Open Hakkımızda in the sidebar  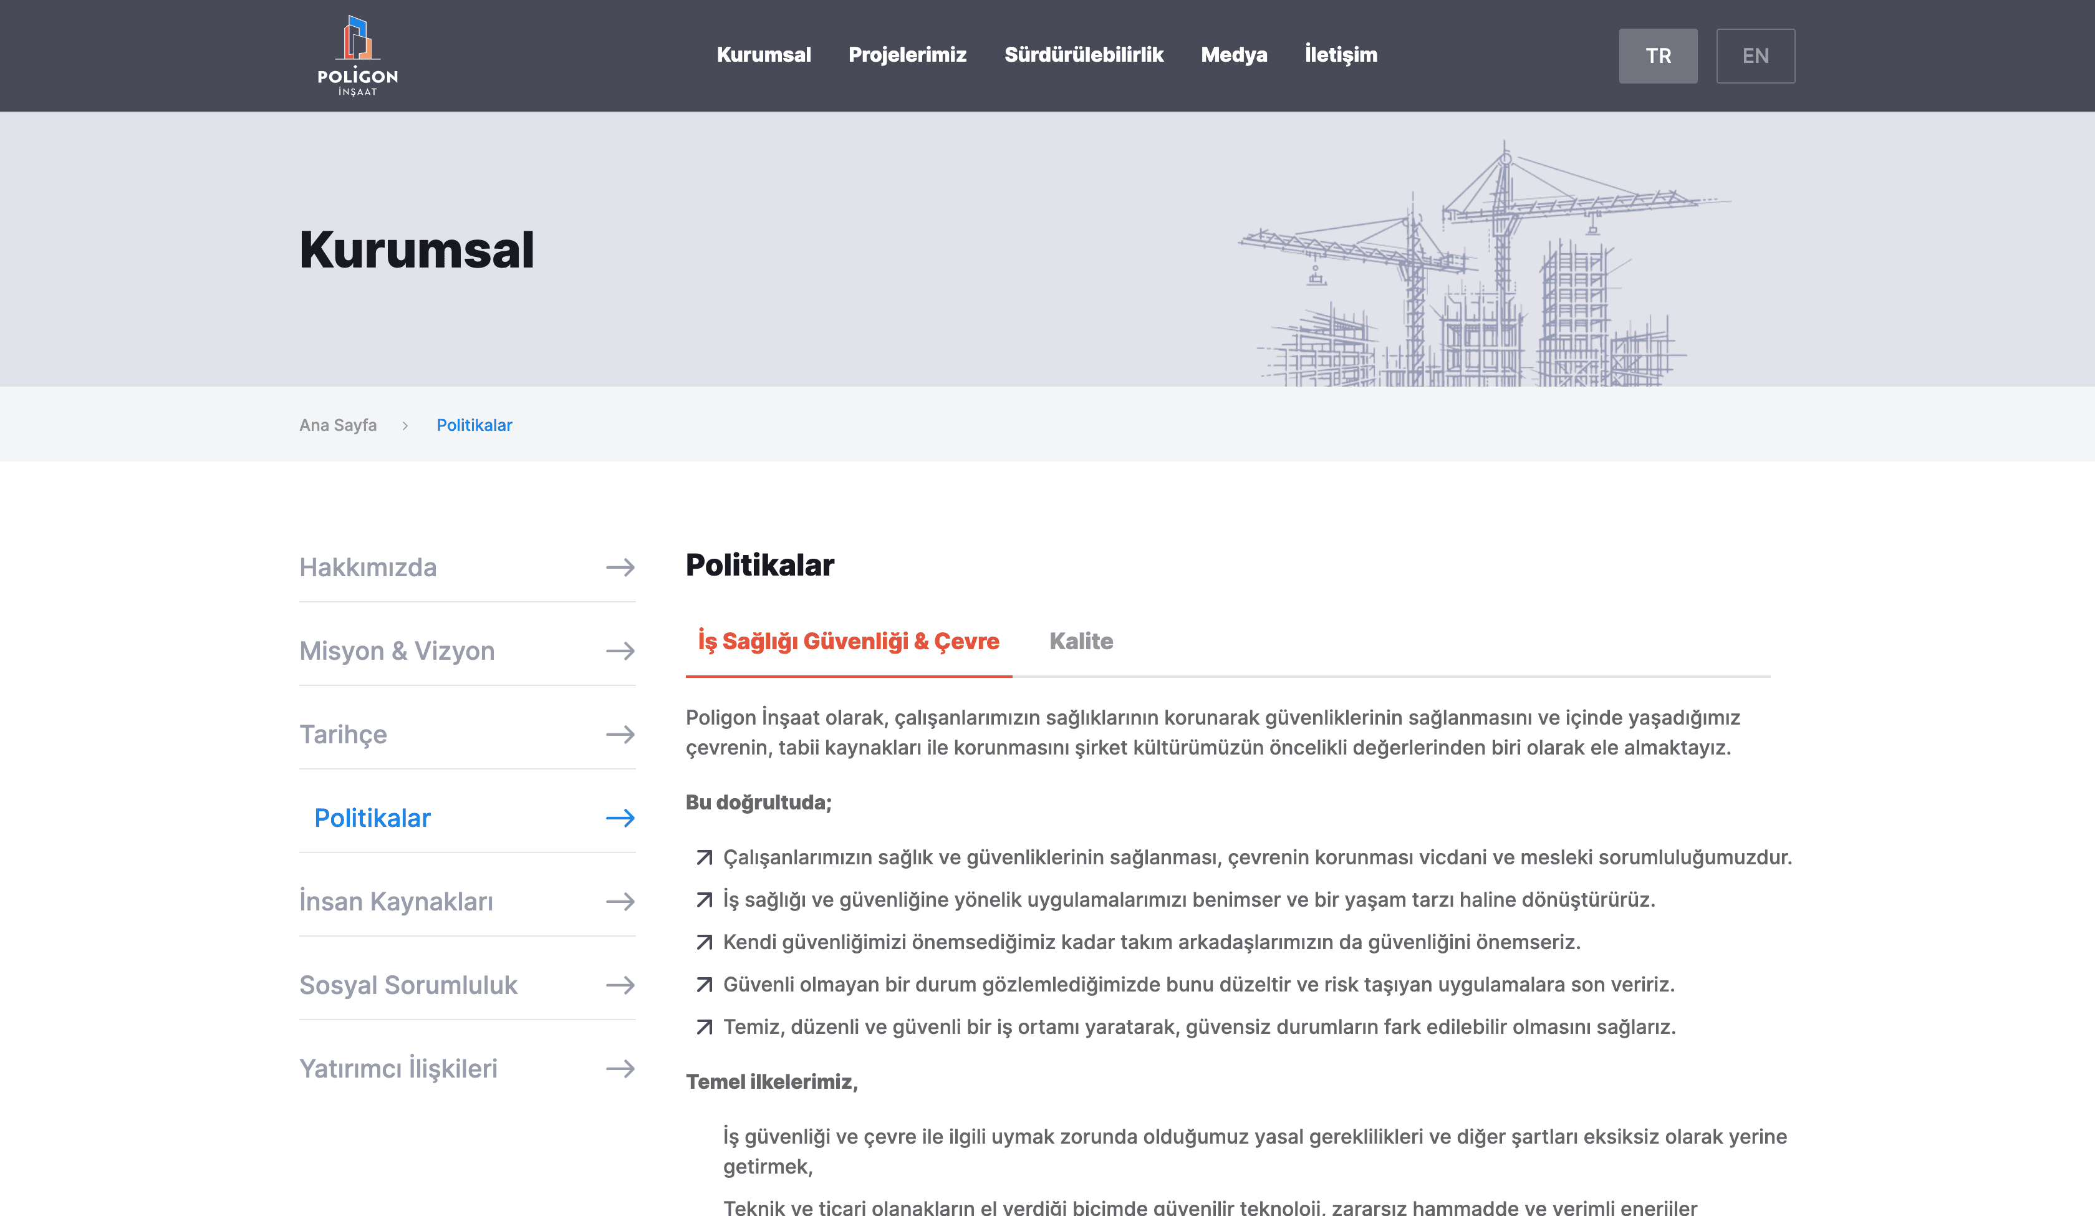(x=367, y=567)
